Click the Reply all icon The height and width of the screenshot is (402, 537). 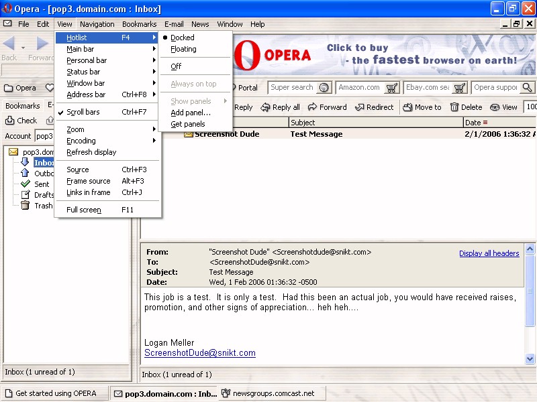pyautogui.click(x=265, y=107)
